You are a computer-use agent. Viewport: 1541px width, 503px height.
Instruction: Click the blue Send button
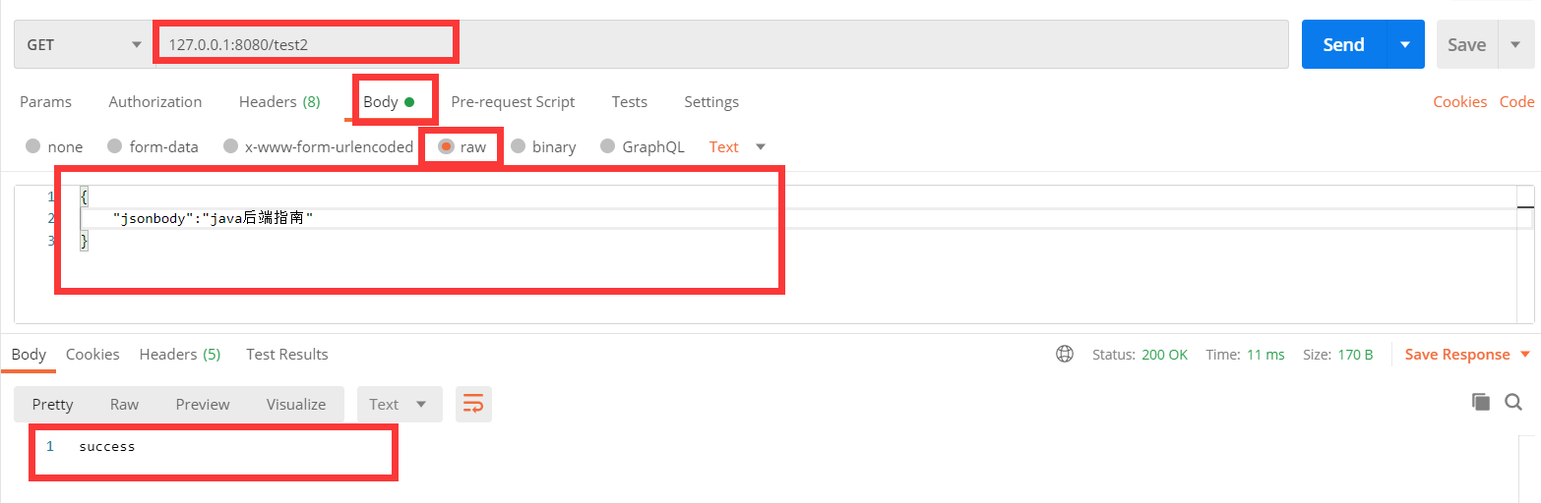tap(1343, 44)
